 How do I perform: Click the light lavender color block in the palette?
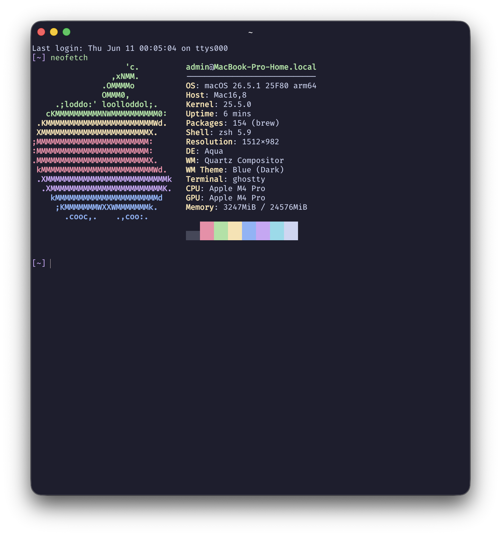click(x=291, y=231)
